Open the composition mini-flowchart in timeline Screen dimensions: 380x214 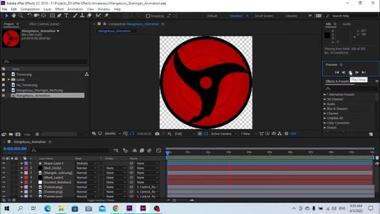click(116, 150)
